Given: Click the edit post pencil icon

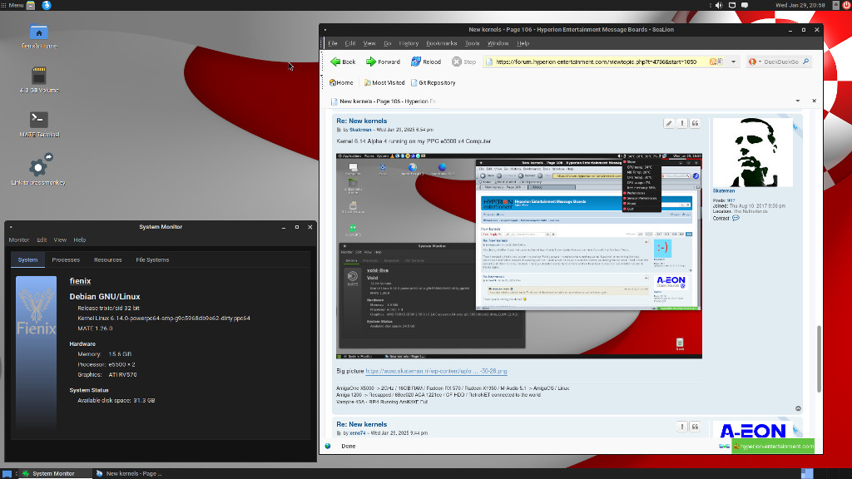Looking at the screenshot, I should (669, 123).
